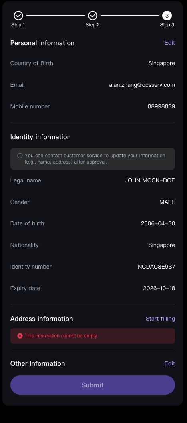Edit the Other Information section
This screenshot has width=187, height=423.
(x=170, y=364)
